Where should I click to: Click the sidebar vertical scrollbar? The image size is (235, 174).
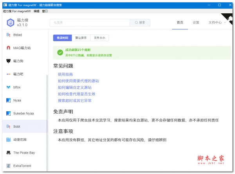(x=47, y=118)
